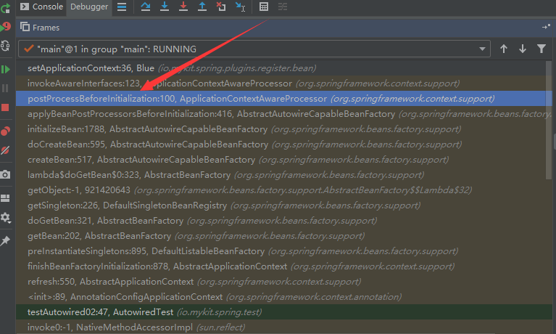Toggle the pin tab icon
Viewport: 556px width, 334px height.
tap(6, 240)
